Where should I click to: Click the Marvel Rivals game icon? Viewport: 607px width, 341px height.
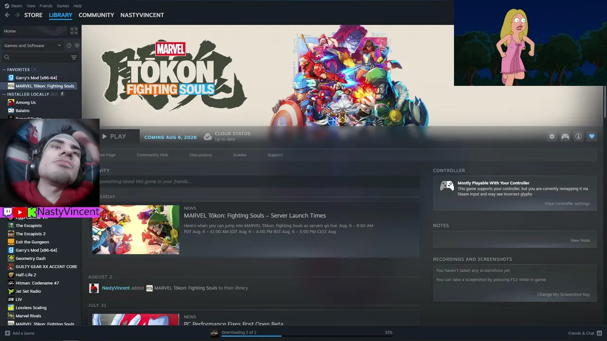(x=11, y=316)
